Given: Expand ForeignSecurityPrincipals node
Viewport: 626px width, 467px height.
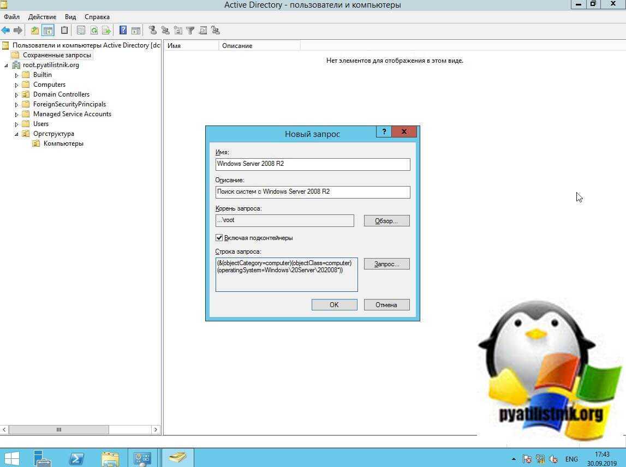Looking at the screenshot, I should 16,105.
